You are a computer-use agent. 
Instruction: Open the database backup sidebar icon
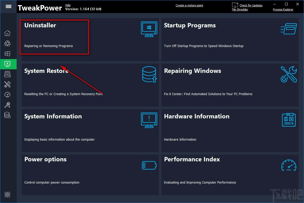7,115
